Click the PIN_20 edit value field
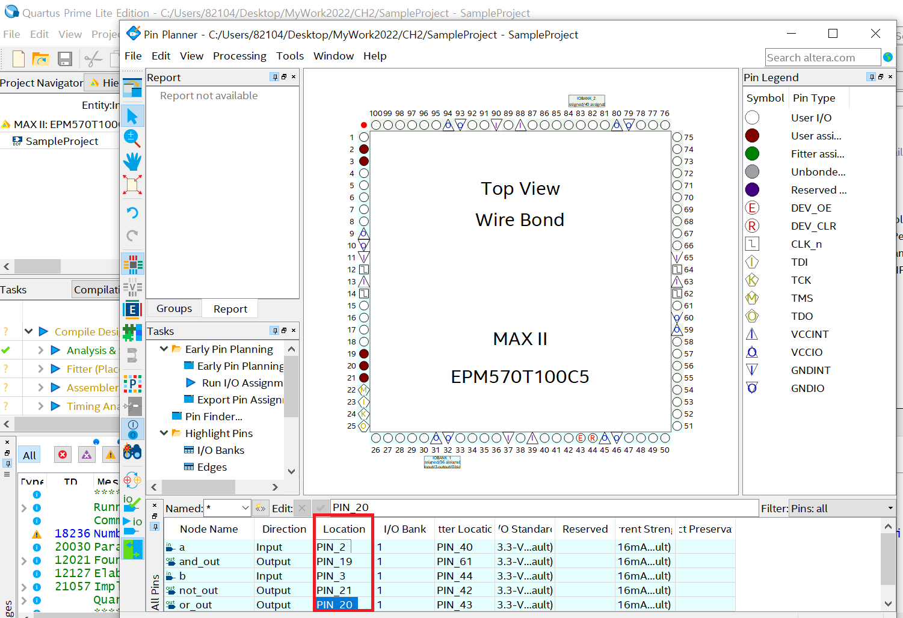The height and width of the screenshot is (618, 903). click(544, 507)
